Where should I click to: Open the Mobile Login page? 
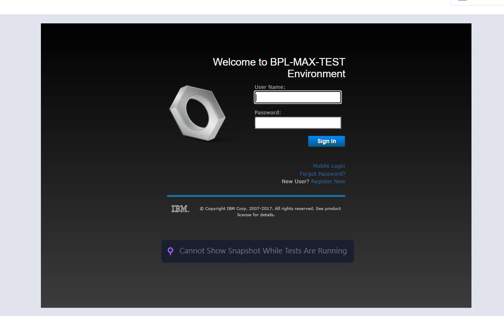329,166
